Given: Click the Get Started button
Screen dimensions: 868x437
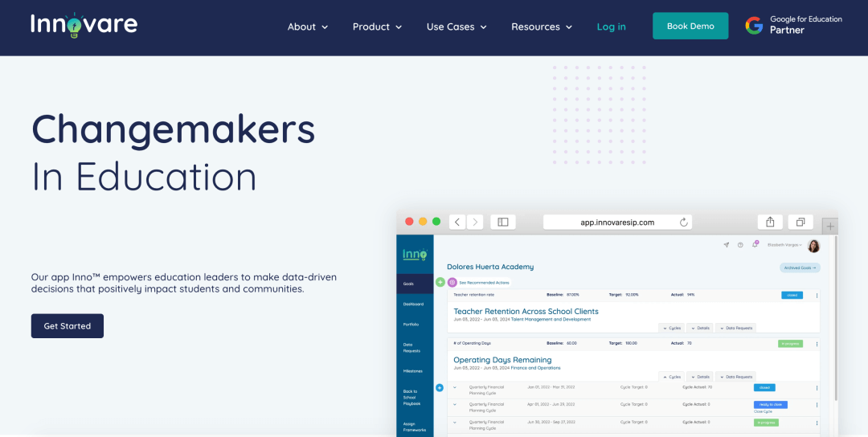Looking at the screenshot, I should pyautogui.click(x=67, y=326).
